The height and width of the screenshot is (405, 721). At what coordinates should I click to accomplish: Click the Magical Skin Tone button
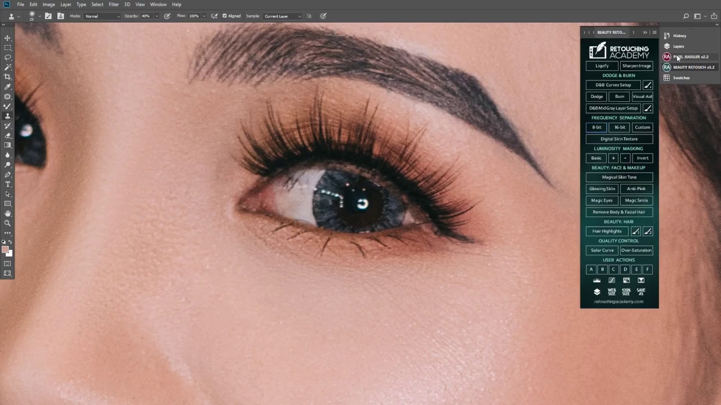click(619, 177)
